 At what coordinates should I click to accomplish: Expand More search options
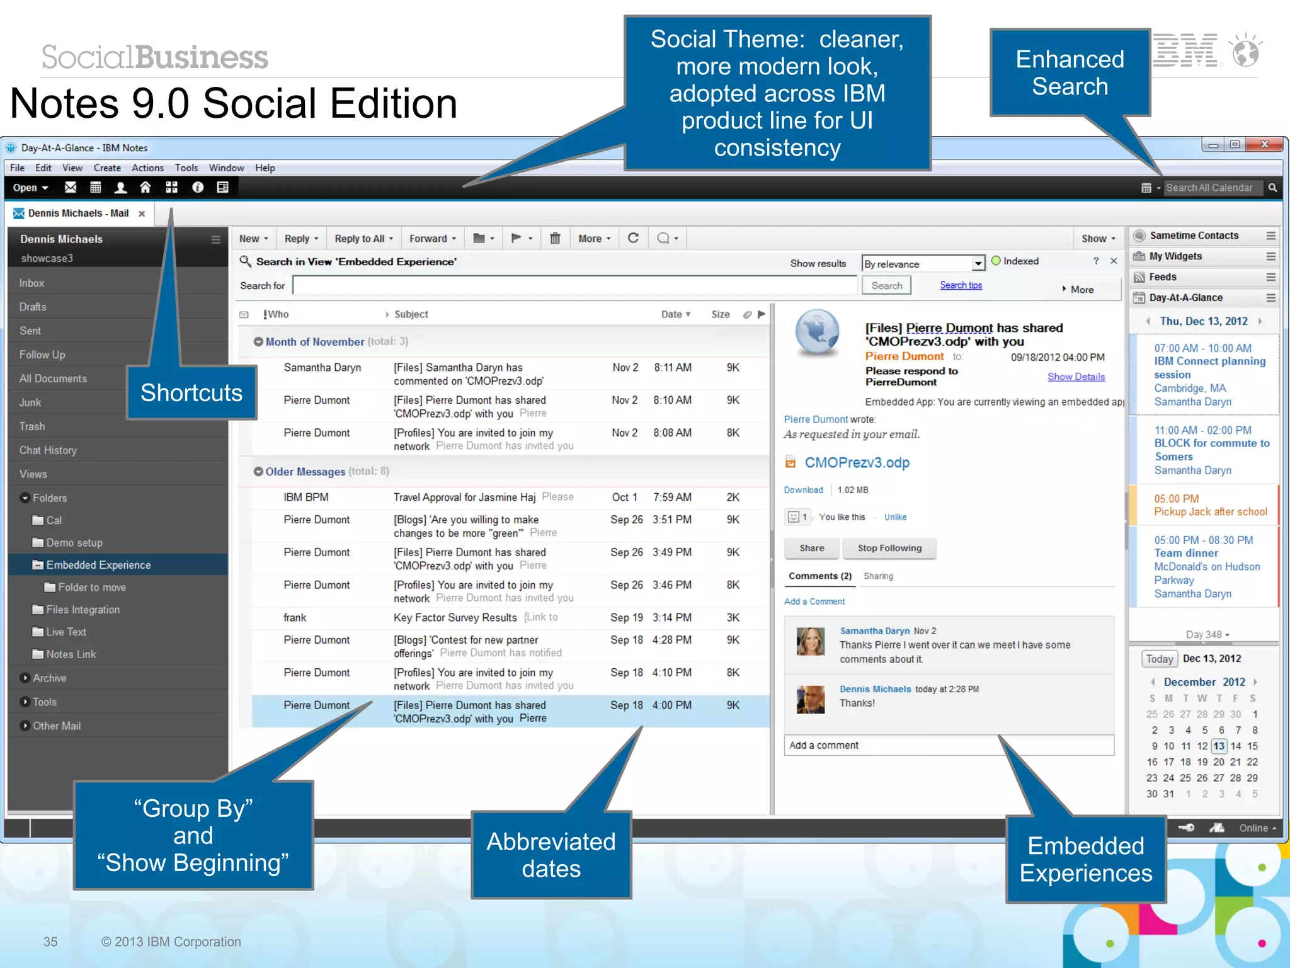click(1078, 289)
